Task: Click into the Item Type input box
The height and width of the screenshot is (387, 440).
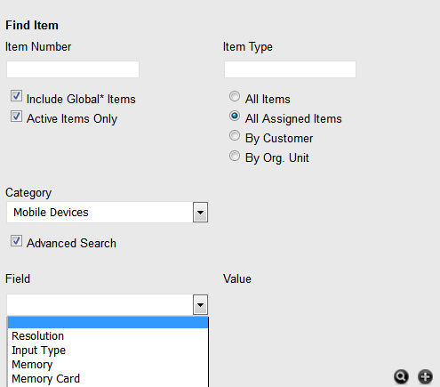Action: click(x=290, y=69)
